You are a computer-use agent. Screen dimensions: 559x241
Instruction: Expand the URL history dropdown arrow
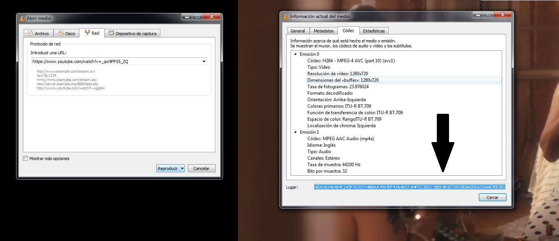tap(204, 61)
